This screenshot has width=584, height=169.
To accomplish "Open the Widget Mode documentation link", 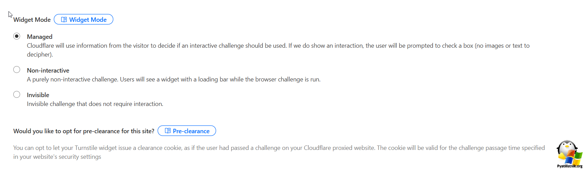I will point(83,19).
